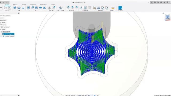Open the 3D dropdown menu

[36, 11]
